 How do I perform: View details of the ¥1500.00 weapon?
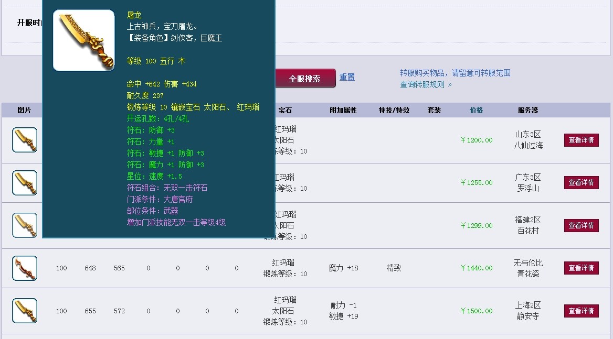pos(581,311)
